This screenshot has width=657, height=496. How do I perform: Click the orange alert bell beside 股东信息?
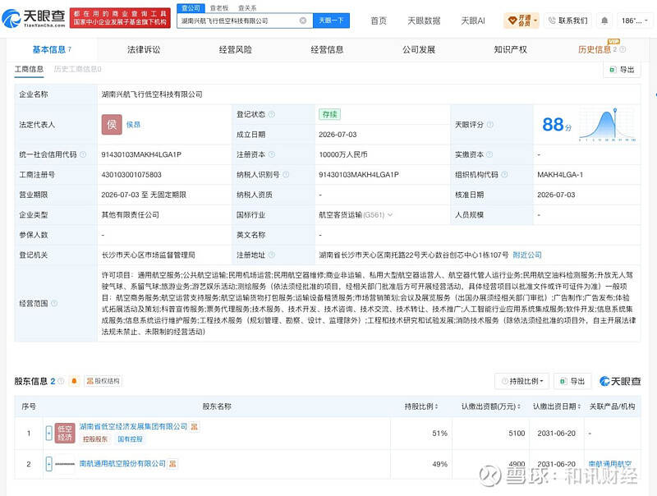(74, 381)
